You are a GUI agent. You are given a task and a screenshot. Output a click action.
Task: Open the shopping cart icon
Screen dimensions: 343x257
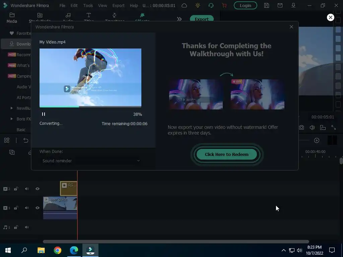224,5
